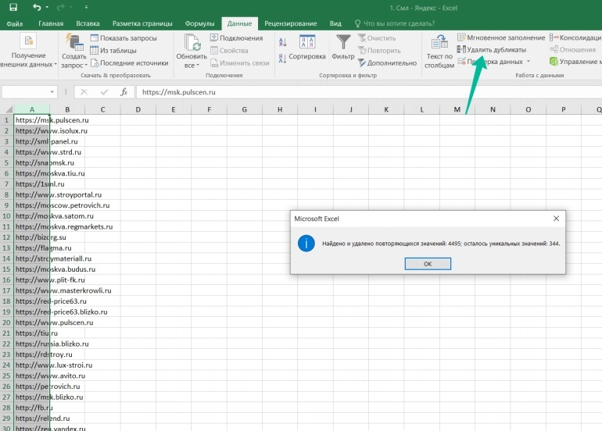Click cell with https://www.avito.ru
This screenshot has width=602, height=431.
[32, 376]
